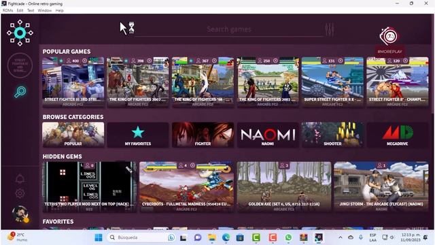The width and height of the screenshot is (435, 245).
Task: Click the Windows Start button
Action: [99, 238]
